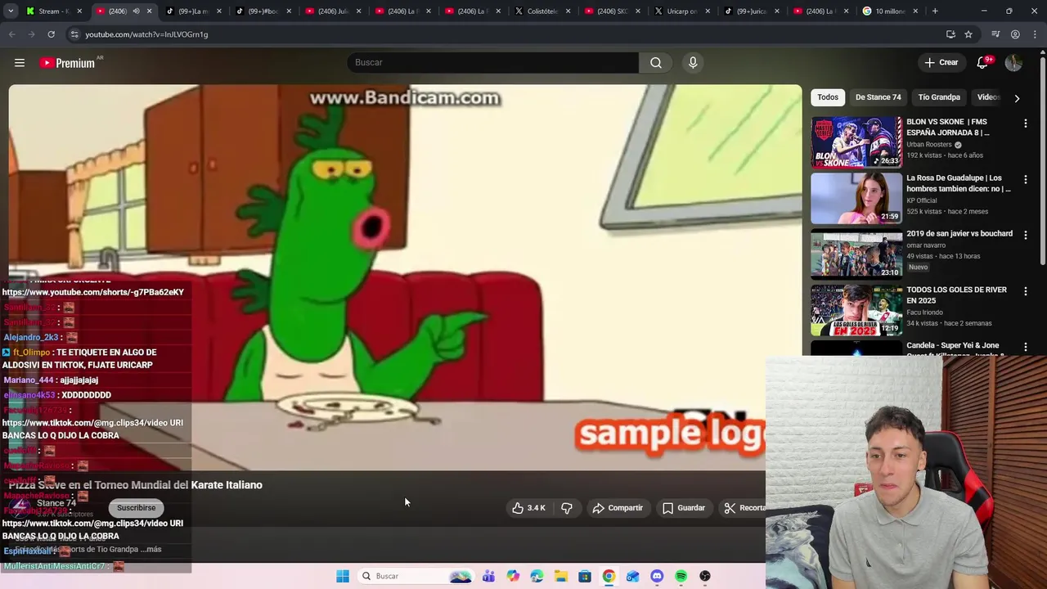Open Chrome three-dot menu
The height and width of the screenshot is (589, 1047).
(1035, 34)
